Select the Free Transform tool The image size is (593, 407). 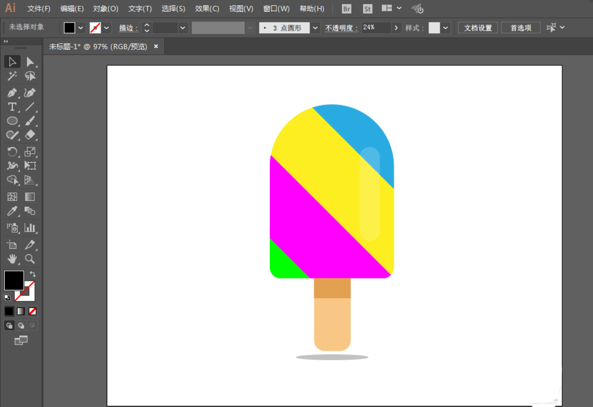pyautogui.click(x=30, y=165)
